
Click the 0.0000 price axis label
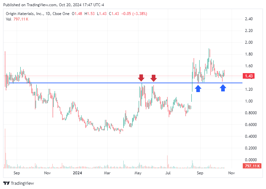pos(251,160)
